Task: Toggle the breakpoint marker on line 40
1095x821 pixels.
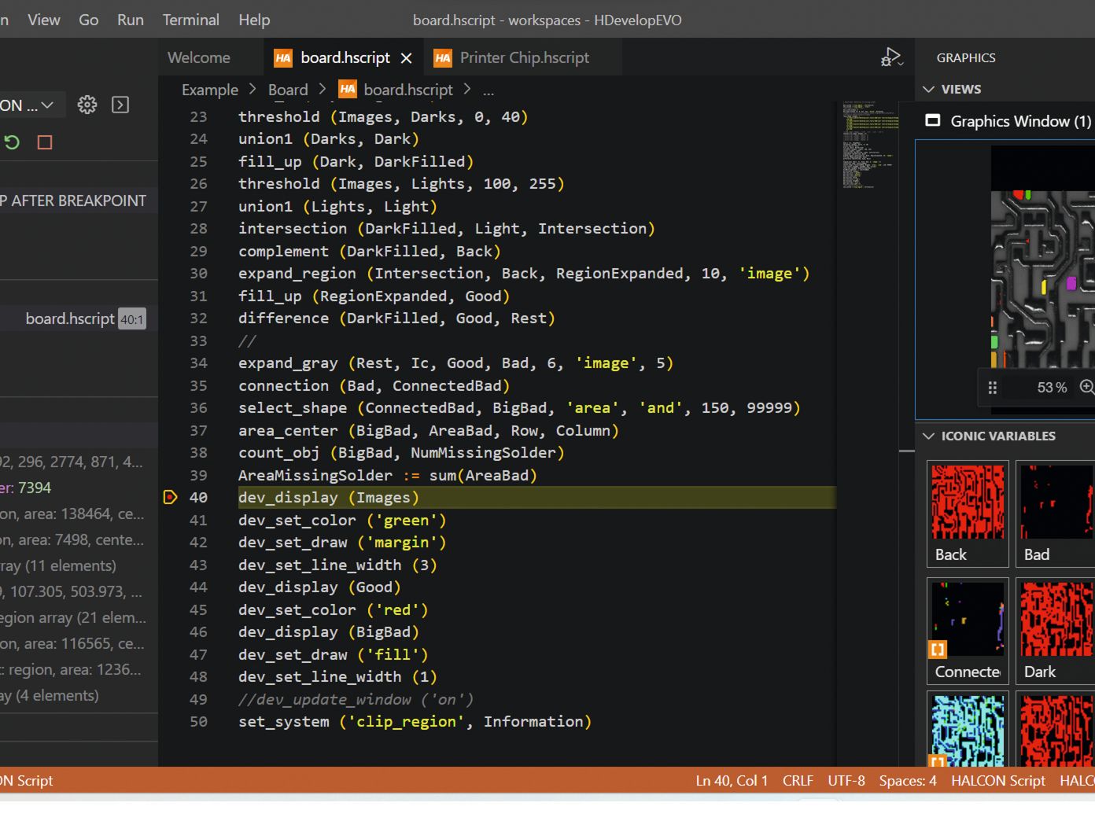Action: 170,497
